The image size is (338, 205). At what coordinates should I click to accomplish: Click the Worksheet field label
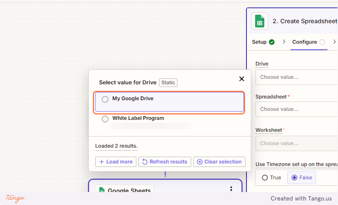coord(269,130)
